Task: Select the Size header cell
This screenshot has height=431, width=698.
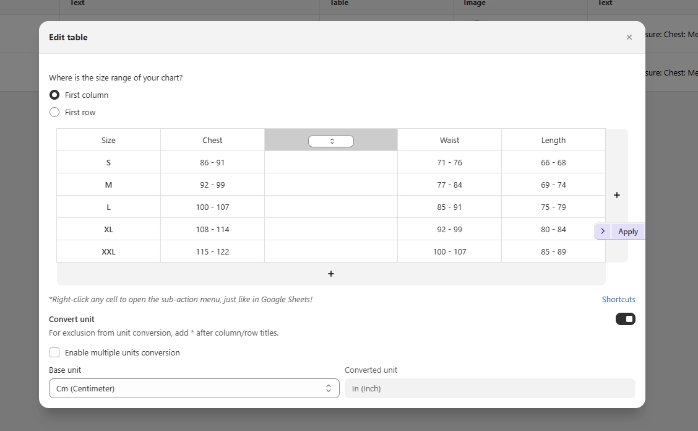Action: [x=109, y=140]
